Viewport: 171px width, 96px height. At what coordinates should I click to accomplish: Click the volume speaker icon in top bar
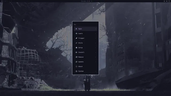point(167,1)
